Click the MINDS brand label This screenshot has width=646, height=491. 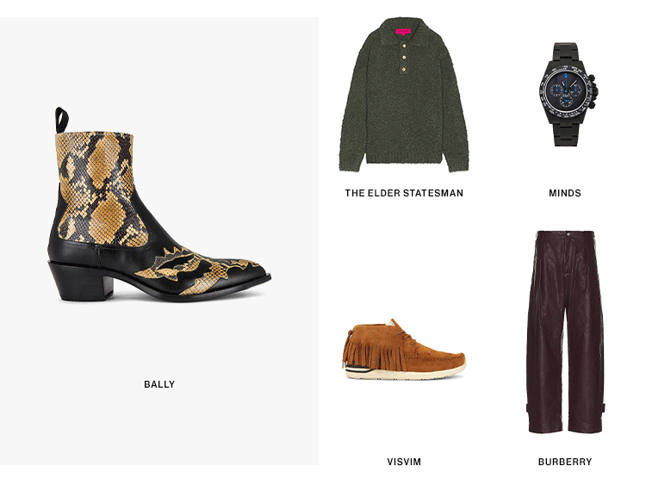pos(565,193)
